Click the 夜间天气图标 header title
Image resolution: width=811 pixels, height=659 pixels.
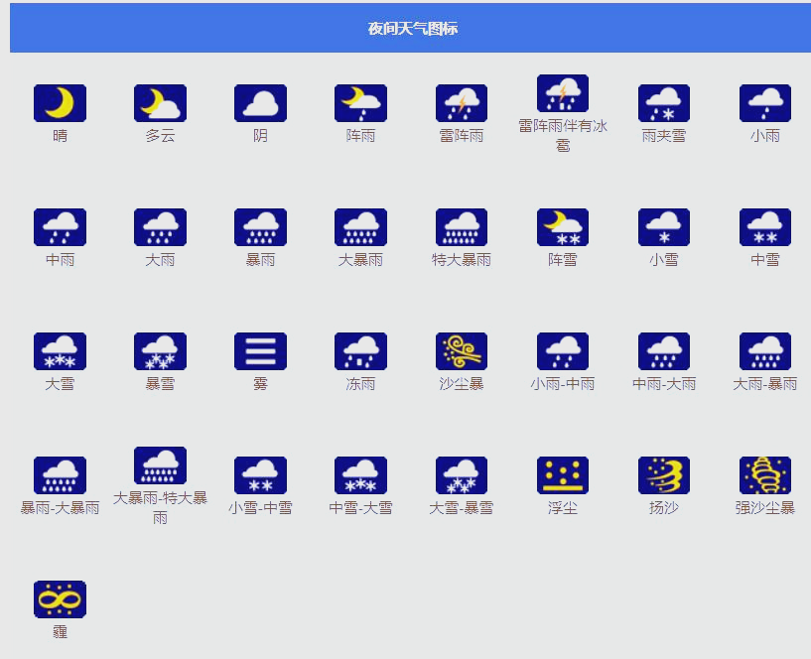pos(413,29)
